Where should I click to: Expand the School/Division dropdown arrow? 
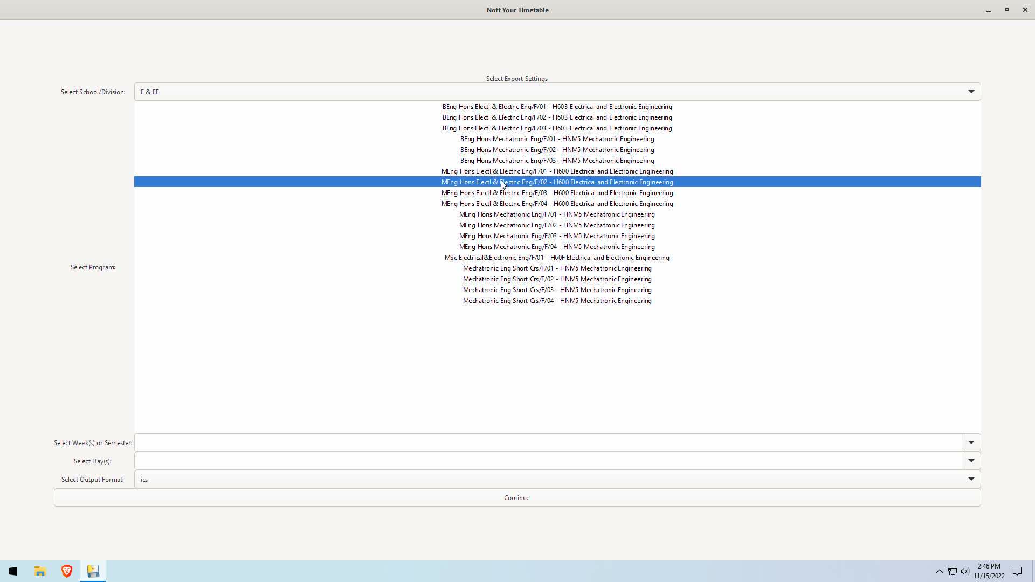coord(971,92)
